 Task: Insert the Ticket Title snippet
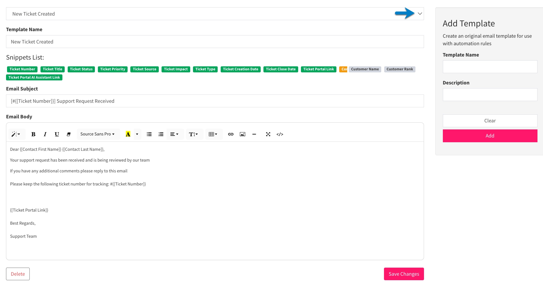pyautogui.click(x=53, y=69)
